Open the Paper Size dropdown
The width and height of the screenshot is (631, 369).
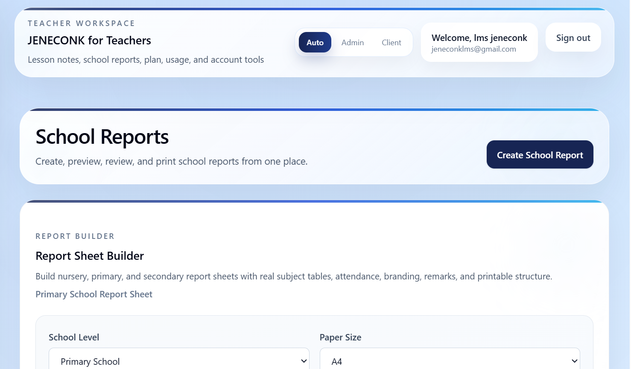[x=450, y=359]
